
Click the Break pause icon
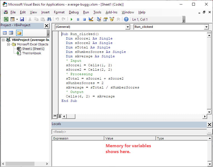(x=78, y=19)
